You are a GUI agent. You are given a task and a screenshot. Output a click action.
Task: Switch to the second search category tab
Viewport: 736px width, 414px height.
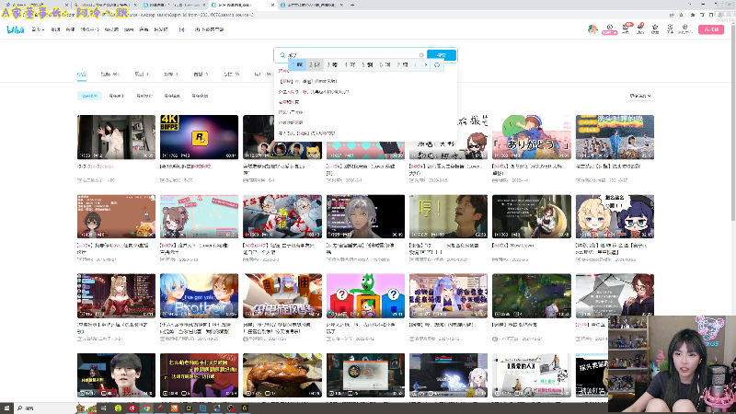point(109,75)
